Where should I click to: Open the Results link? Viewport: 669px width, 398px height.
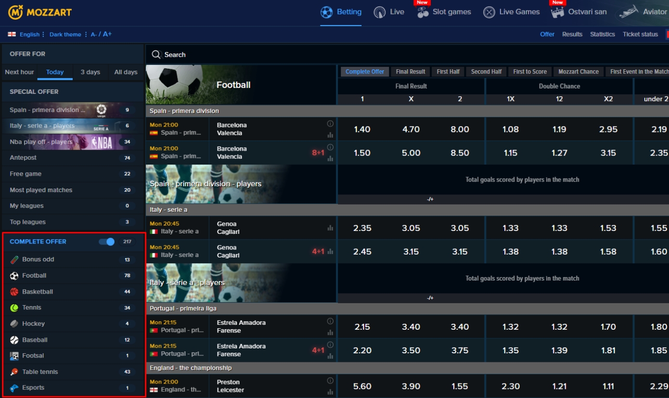[x=572, y=34]
